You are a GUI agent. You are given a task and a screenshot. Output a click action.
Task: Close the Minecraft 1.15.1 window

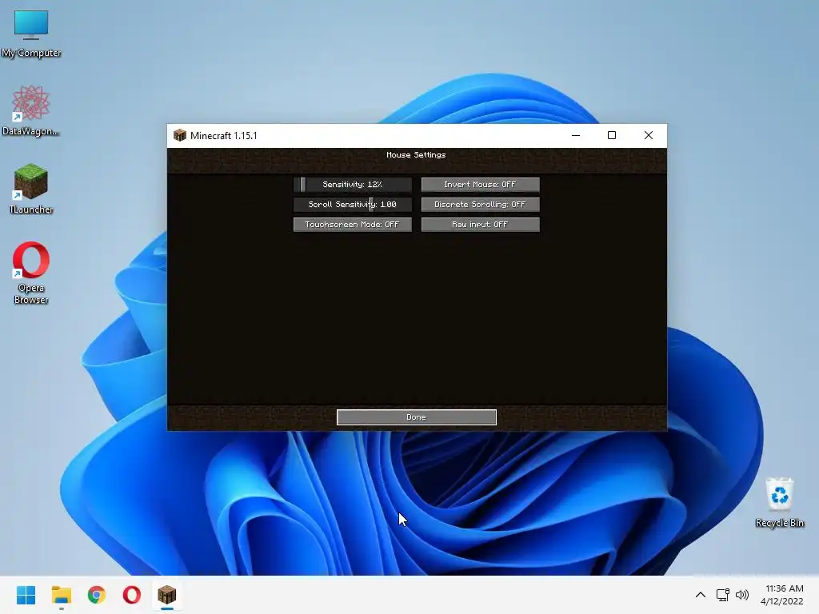[648, 135]
